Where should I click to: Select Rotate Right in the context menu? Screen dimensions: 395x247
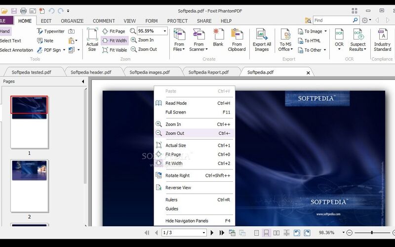click(x=194, y=175)
